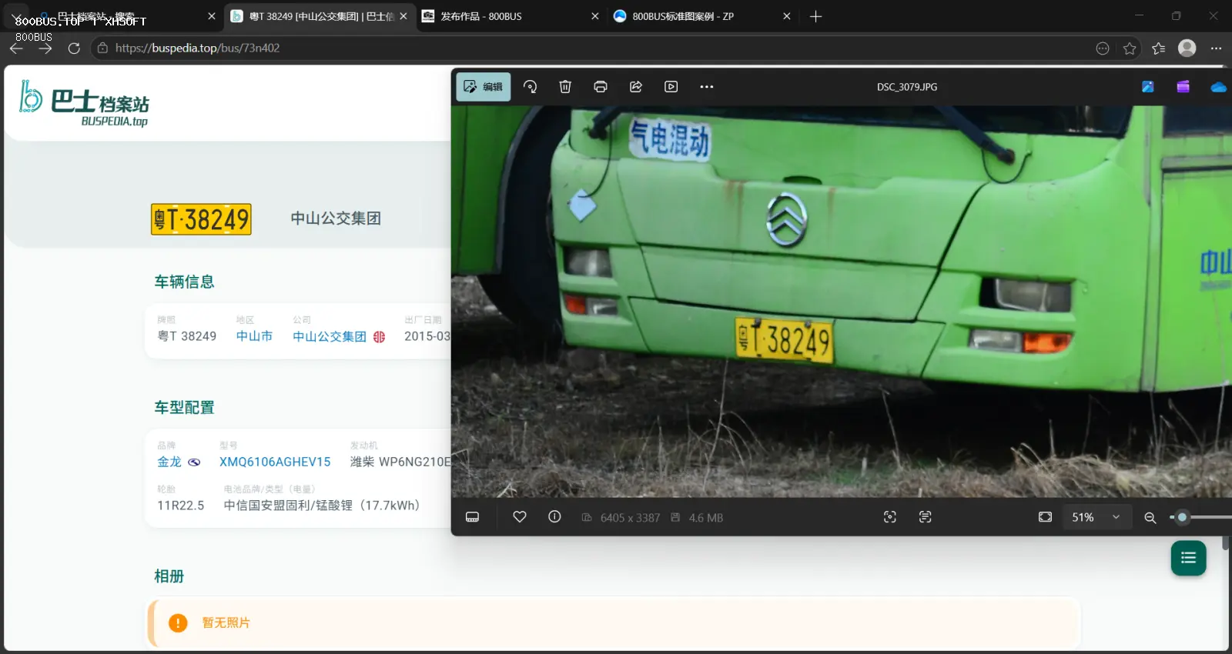This screenshot has height=654, width=1232.
Task: Open a new browser tab
Action: (816, 16)
